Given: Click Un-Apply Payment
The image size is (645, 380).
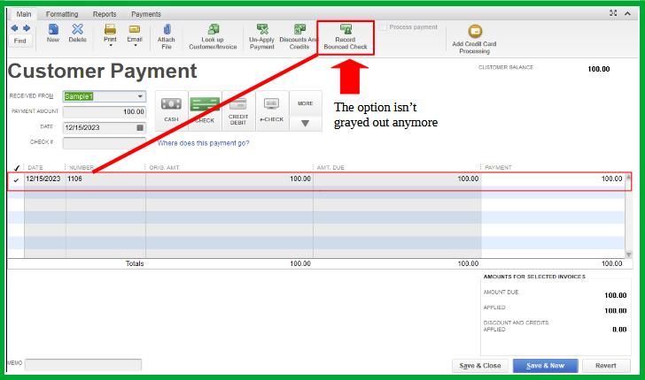Looking at the screenshot, I should pos(261,36).
